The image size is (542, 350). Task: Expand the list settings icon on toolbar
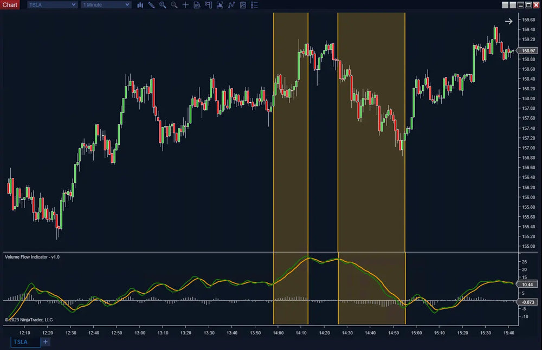254,5
